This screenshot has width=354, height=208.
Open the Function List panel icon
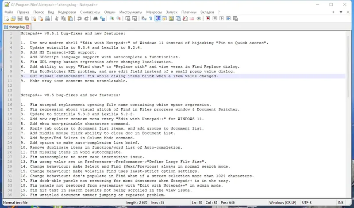(185, 19)
